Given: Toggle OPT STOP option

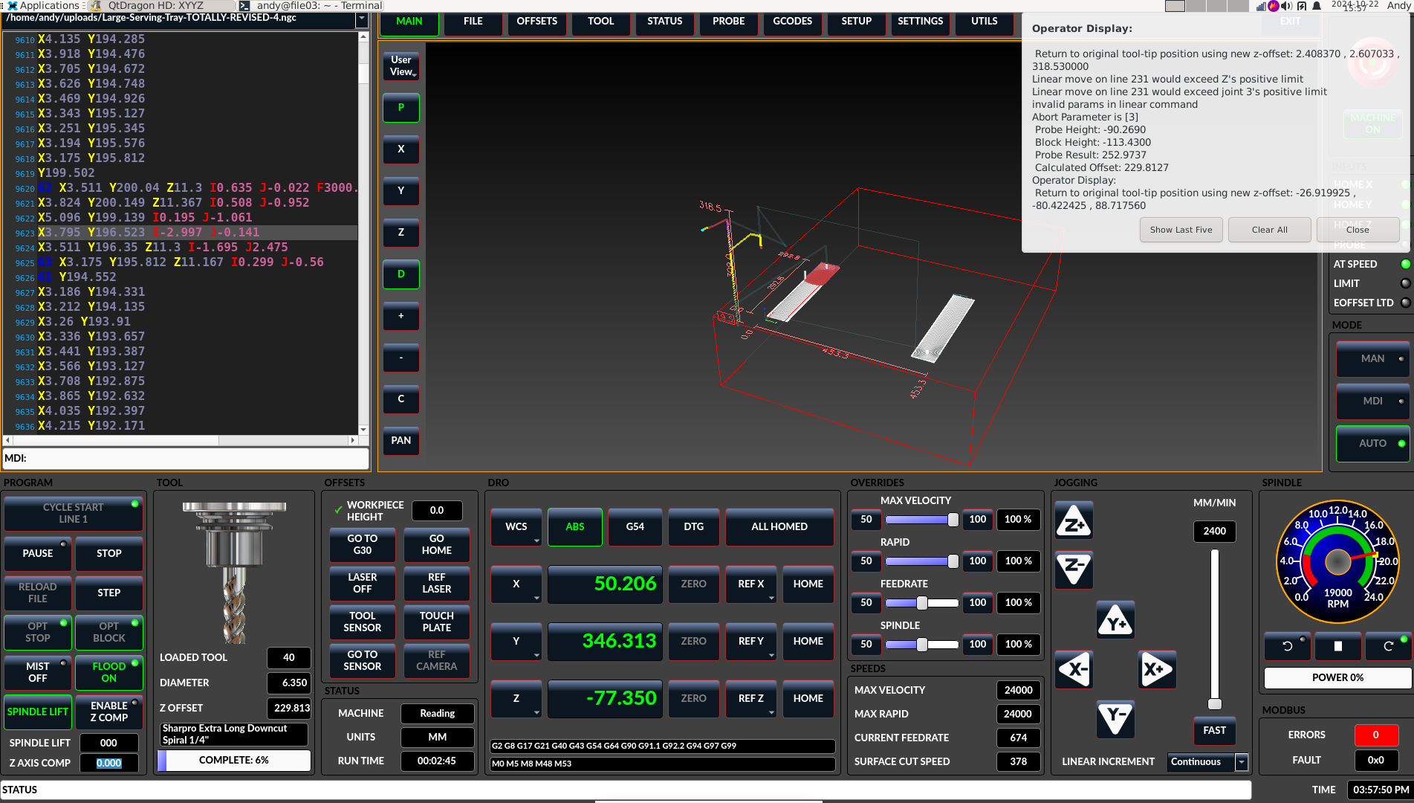Looking at the screenshot, I should [x=38, y=632].
